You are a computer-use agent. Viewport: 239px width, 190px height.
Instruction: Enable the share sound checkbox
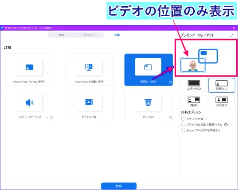(183, 119)
